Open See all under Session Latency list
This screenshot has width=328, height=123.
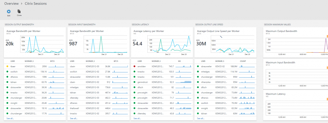point(137,119)
